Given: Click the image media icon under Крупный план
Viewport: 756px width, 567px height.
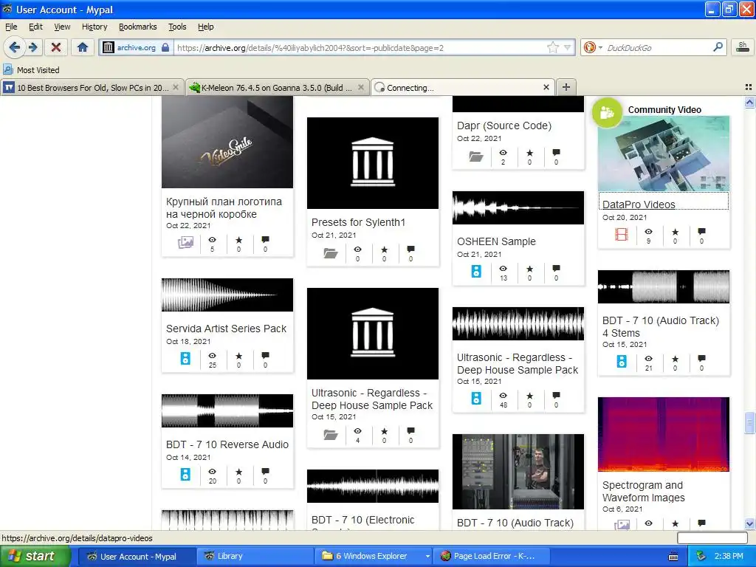Looking at the screenshot, I should point(185,242).
